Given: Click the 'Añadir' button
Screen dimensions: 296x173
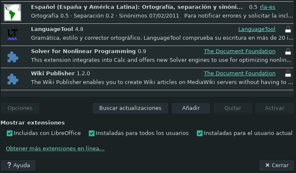Looking at the screenshot, I should (190, 108).
